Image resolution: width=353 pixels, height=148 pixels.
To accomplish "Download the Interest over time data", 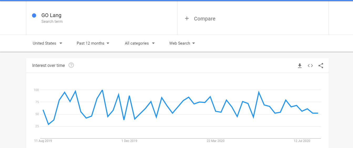I will pyautogui.click(x=300, y=66).
